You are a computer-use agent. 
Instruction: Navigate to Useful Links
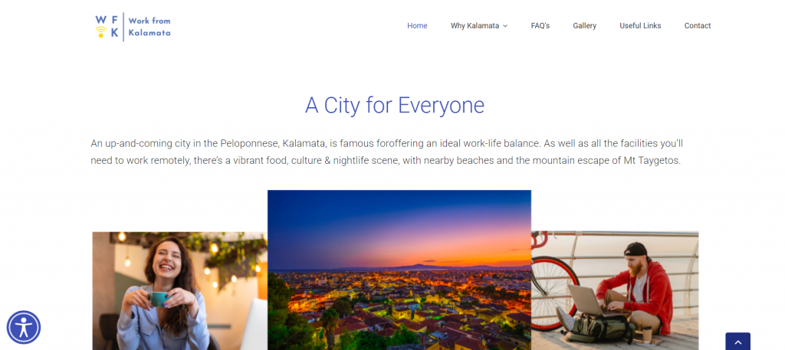click(640, 25)
